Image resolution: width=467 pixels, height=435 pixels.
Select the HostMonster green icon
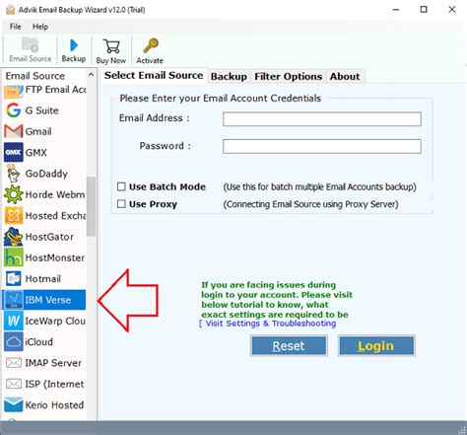(14, 257)
